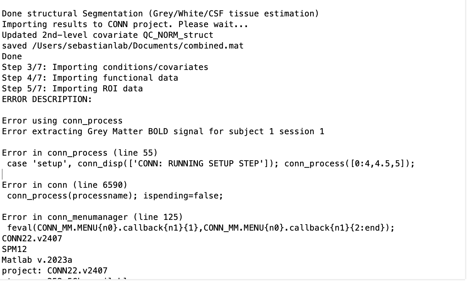467x281 pixels.
Task: Click the 'Step 3/7: Importing conditions/covariates' line
Action: coord(105,67)
